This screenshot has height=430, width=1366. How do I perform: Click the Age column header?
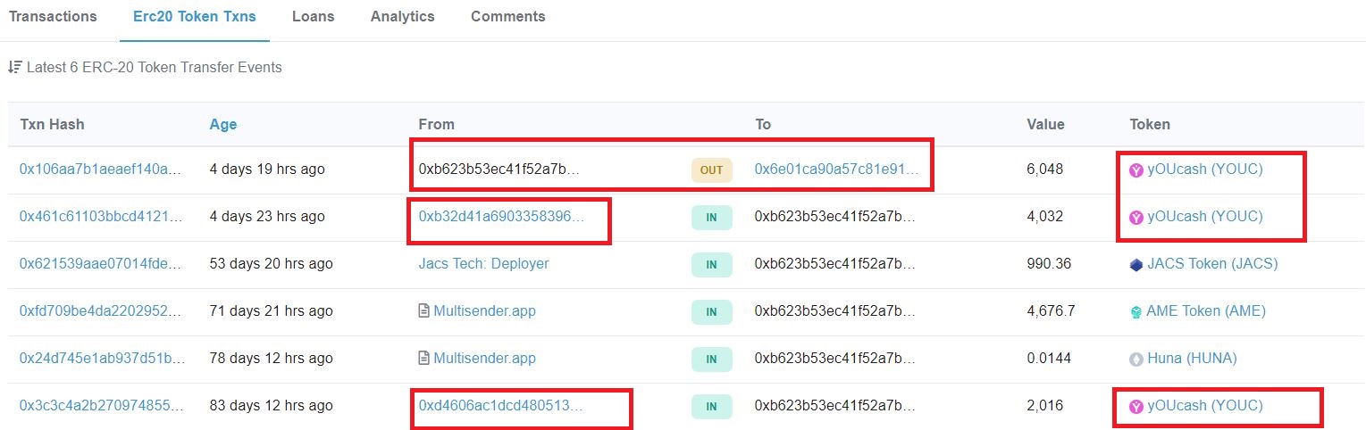pos(223,124)
